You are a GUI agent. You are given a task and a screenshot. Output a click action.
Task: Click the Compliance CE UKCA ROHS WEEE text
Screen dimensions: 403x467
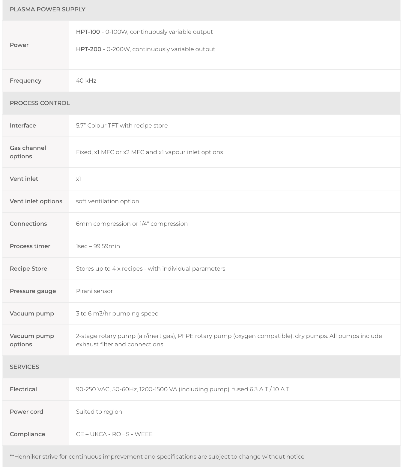pos(114,434)
